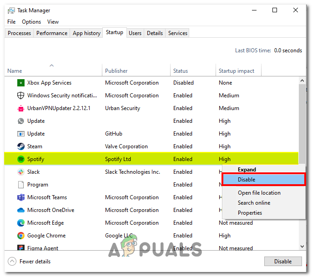Click the Windows Security shield icon

click(x=20, y=96)
